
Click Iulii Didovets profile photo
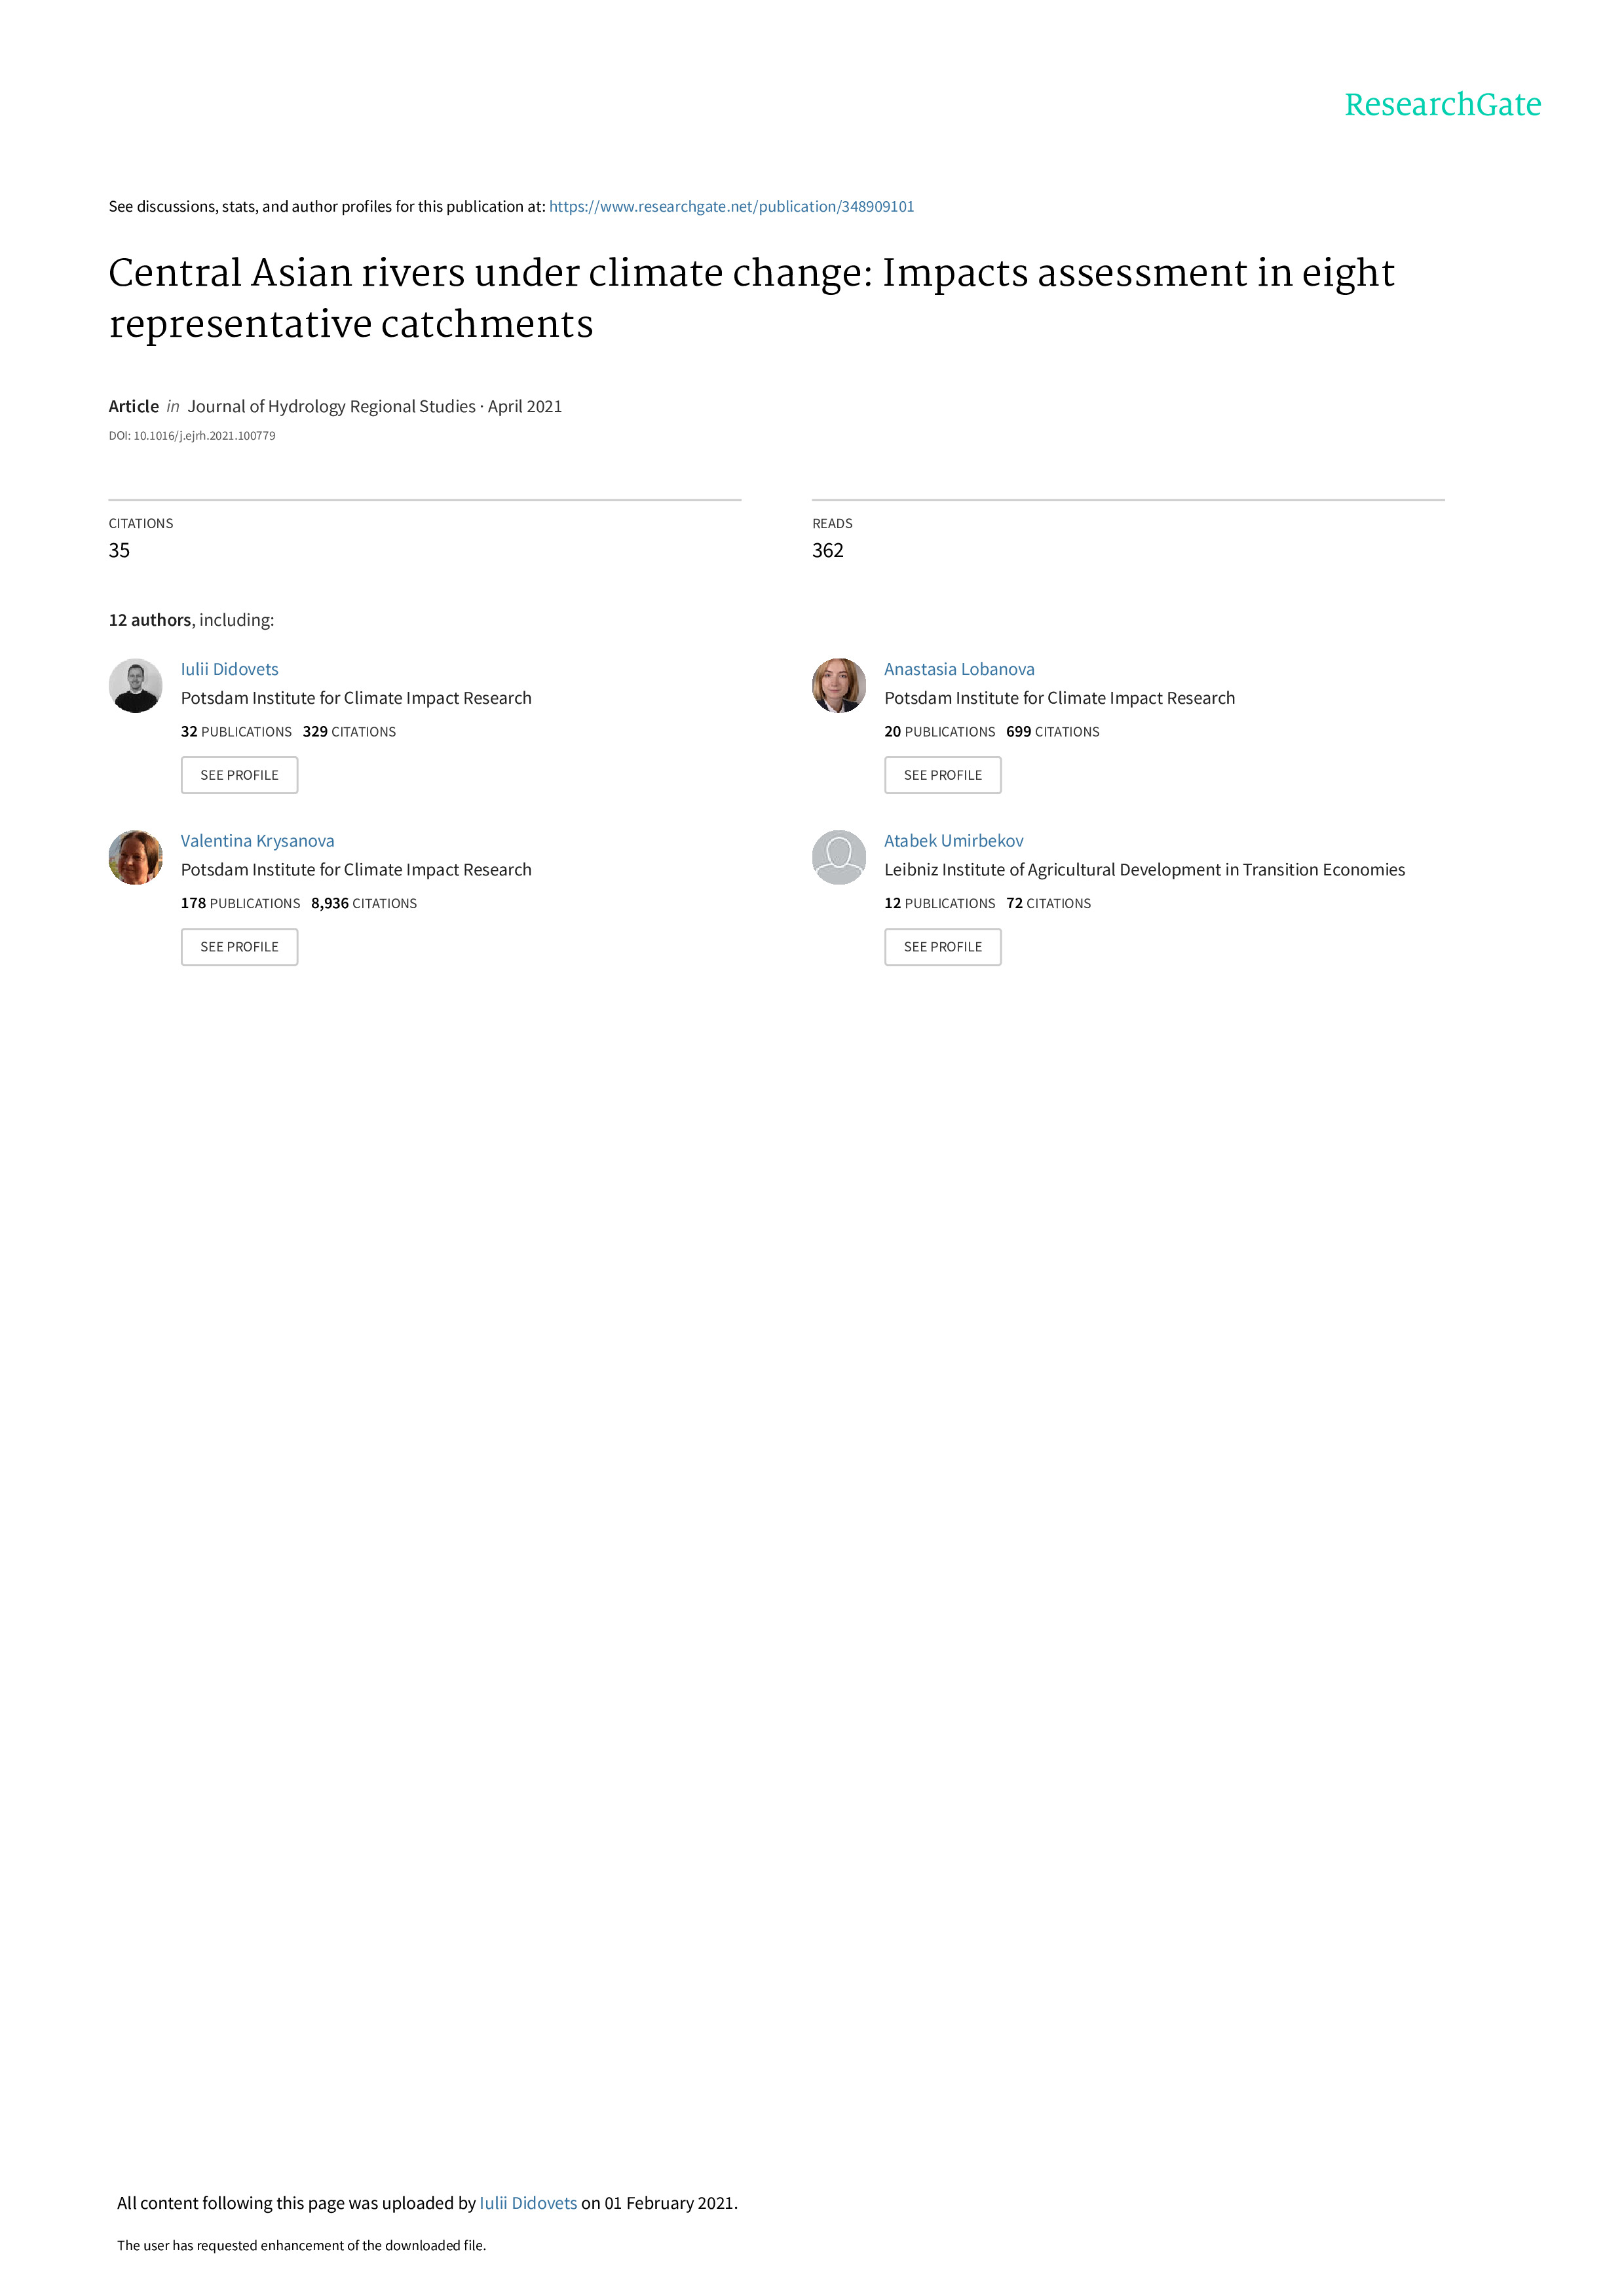(x=135, y=685)
